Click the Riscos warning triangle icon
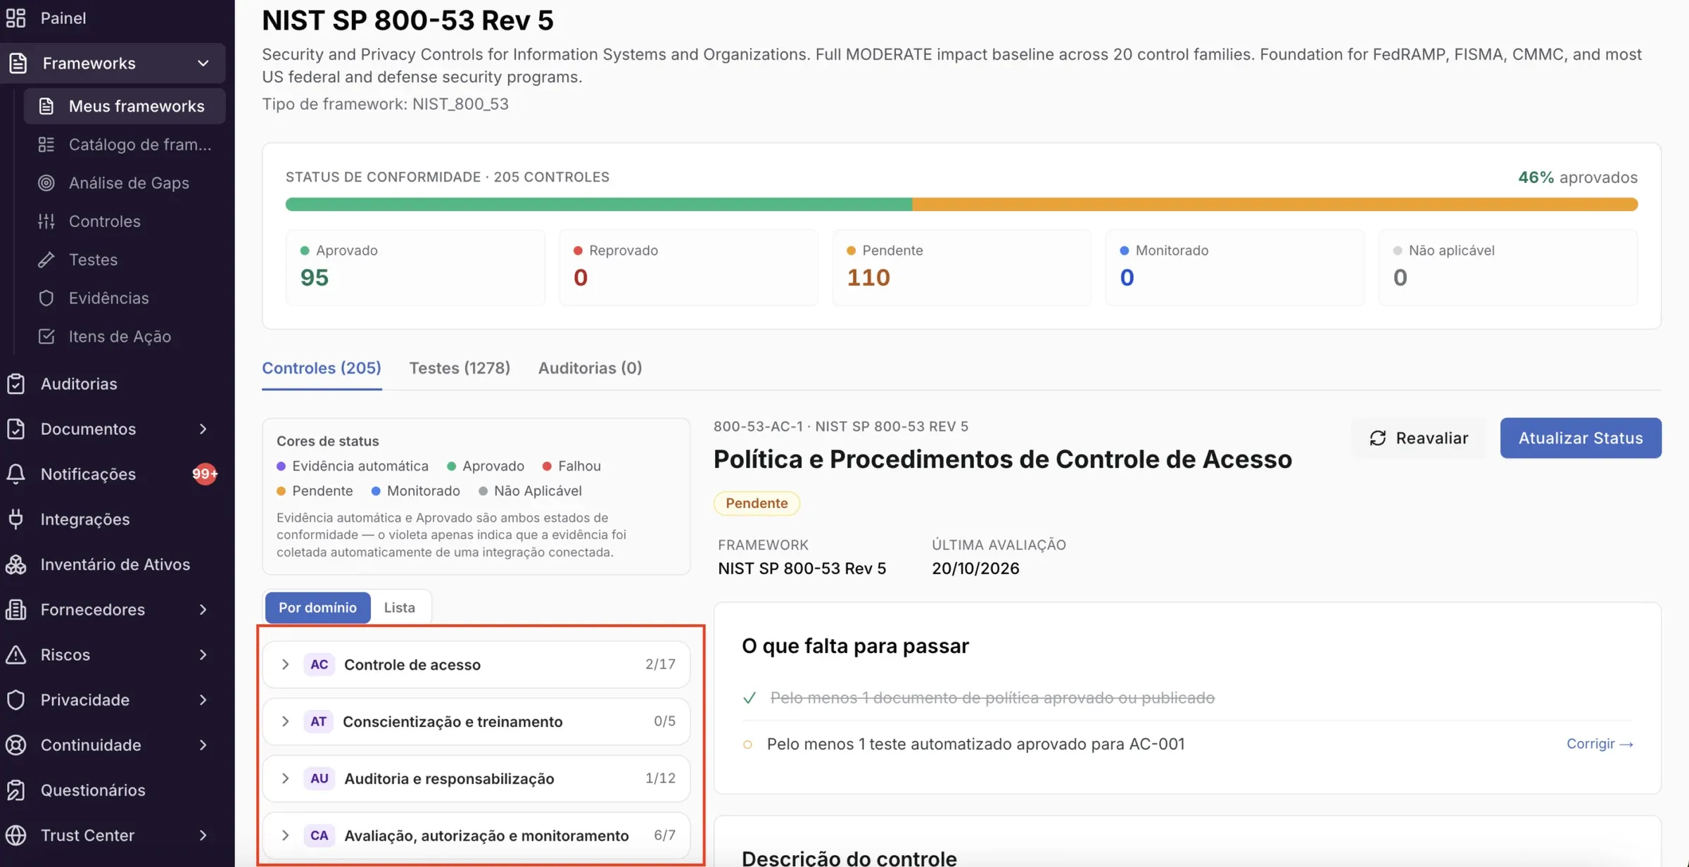Viewport: 1689px width, 867px height. [15, 654]
